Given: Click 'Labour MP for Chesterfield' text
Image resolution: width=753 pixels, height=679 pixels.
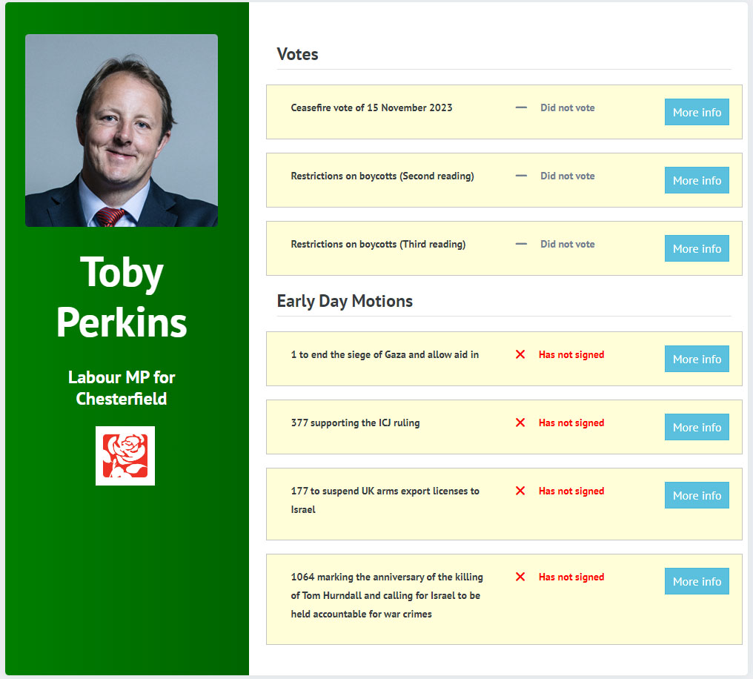Looking at the screenshot, I should coord(122,388).
